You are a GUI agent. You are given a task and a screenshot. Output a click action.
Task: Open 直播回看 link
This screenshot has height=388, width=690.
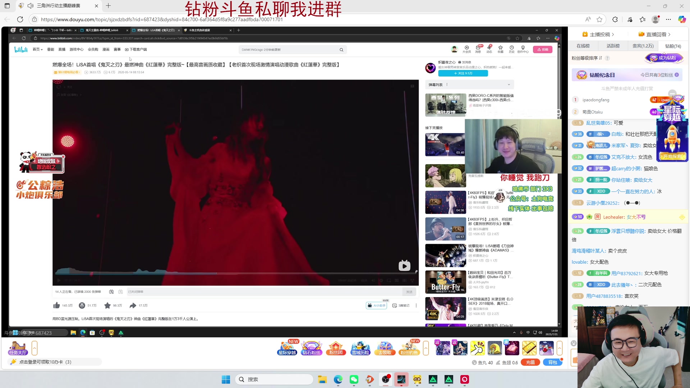654,34
